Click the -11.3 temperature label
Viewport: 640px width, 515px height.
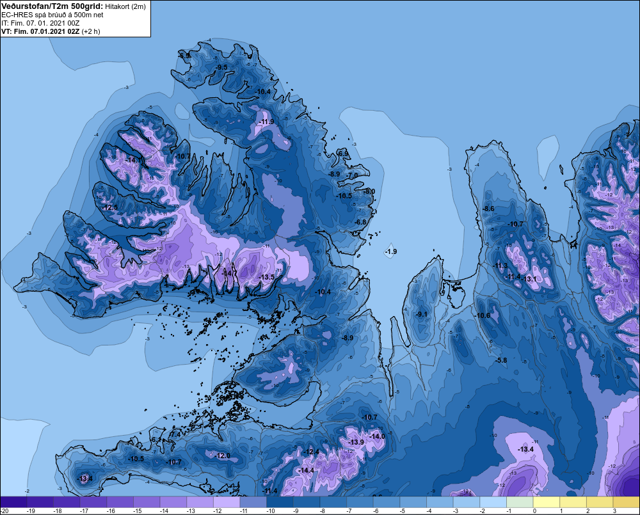(500, 265)
